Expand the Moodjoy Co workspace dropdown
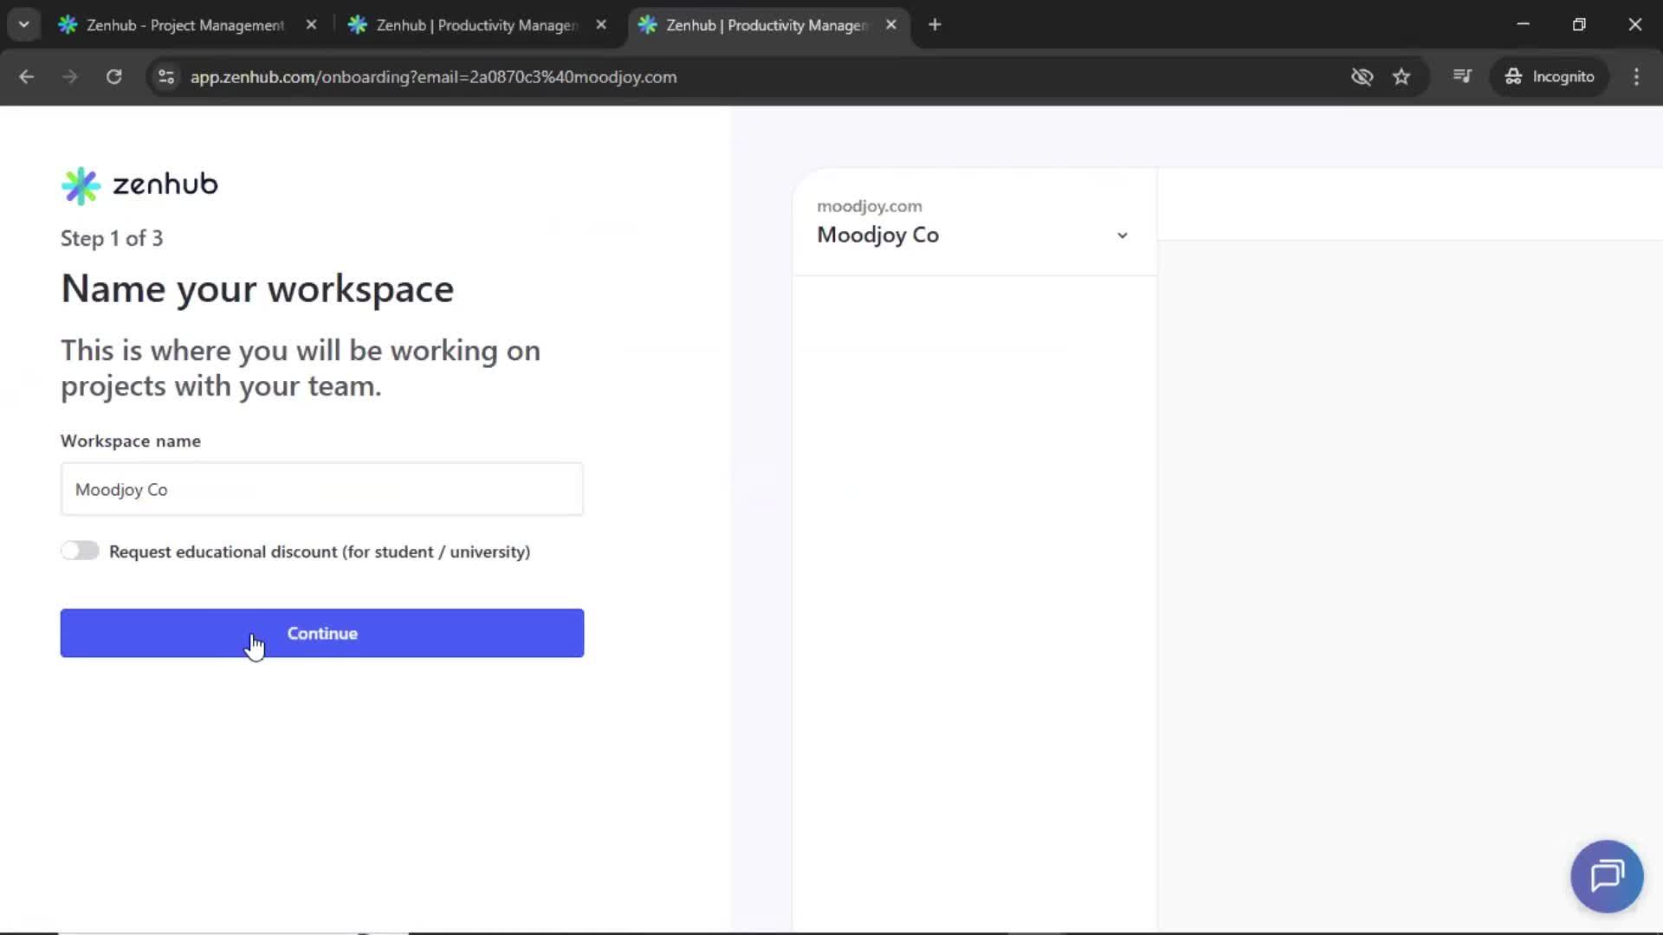The height and width of the screenshot is (935, 1663). [1122, 235]
